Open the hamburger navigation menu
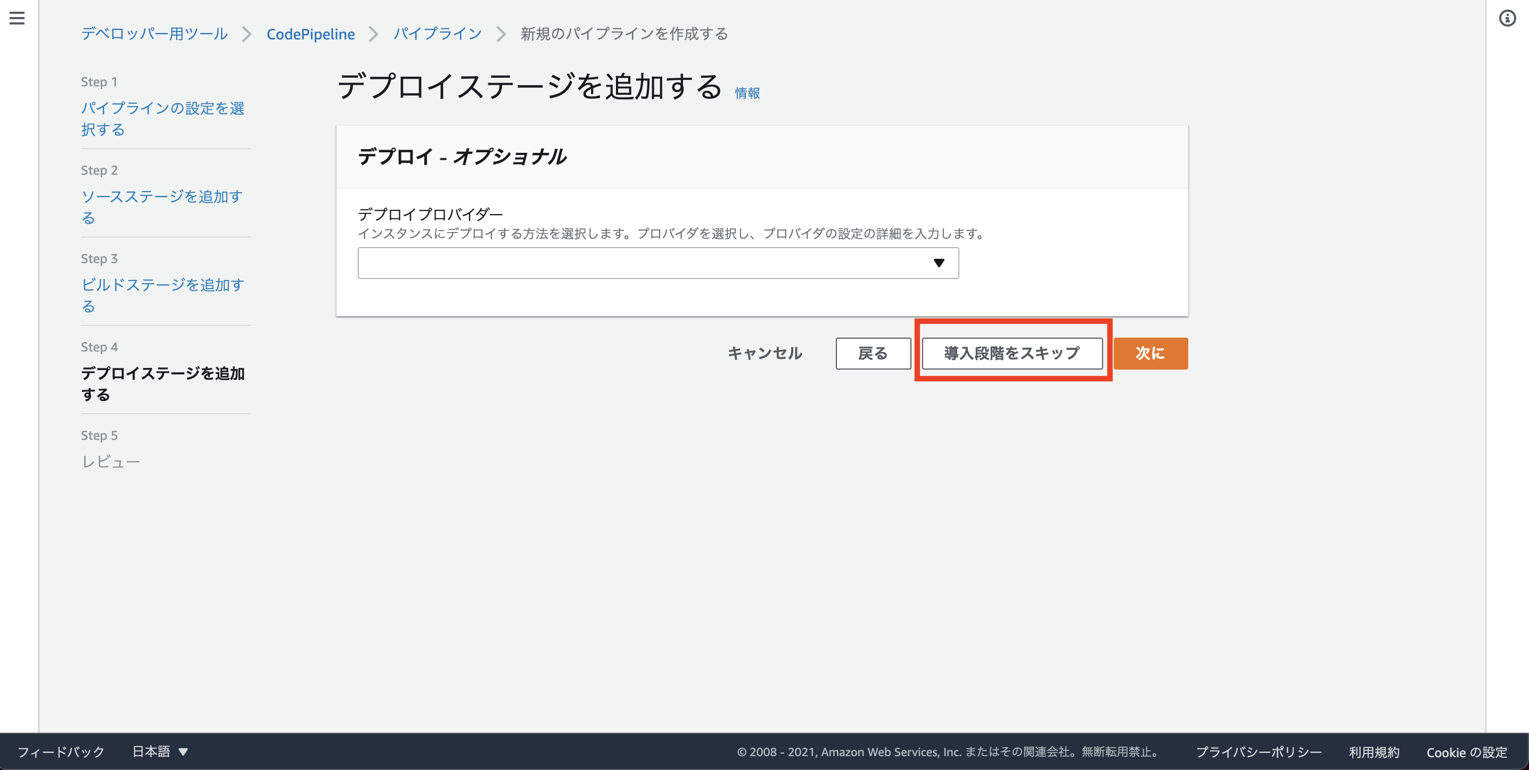Viewport: 1529px width, 770px height. tap(17, 19)
